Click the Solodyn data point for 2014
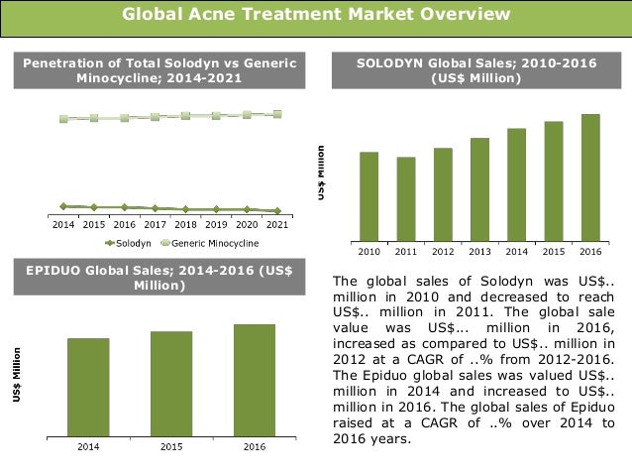632x475 pixels. point(63,206)
